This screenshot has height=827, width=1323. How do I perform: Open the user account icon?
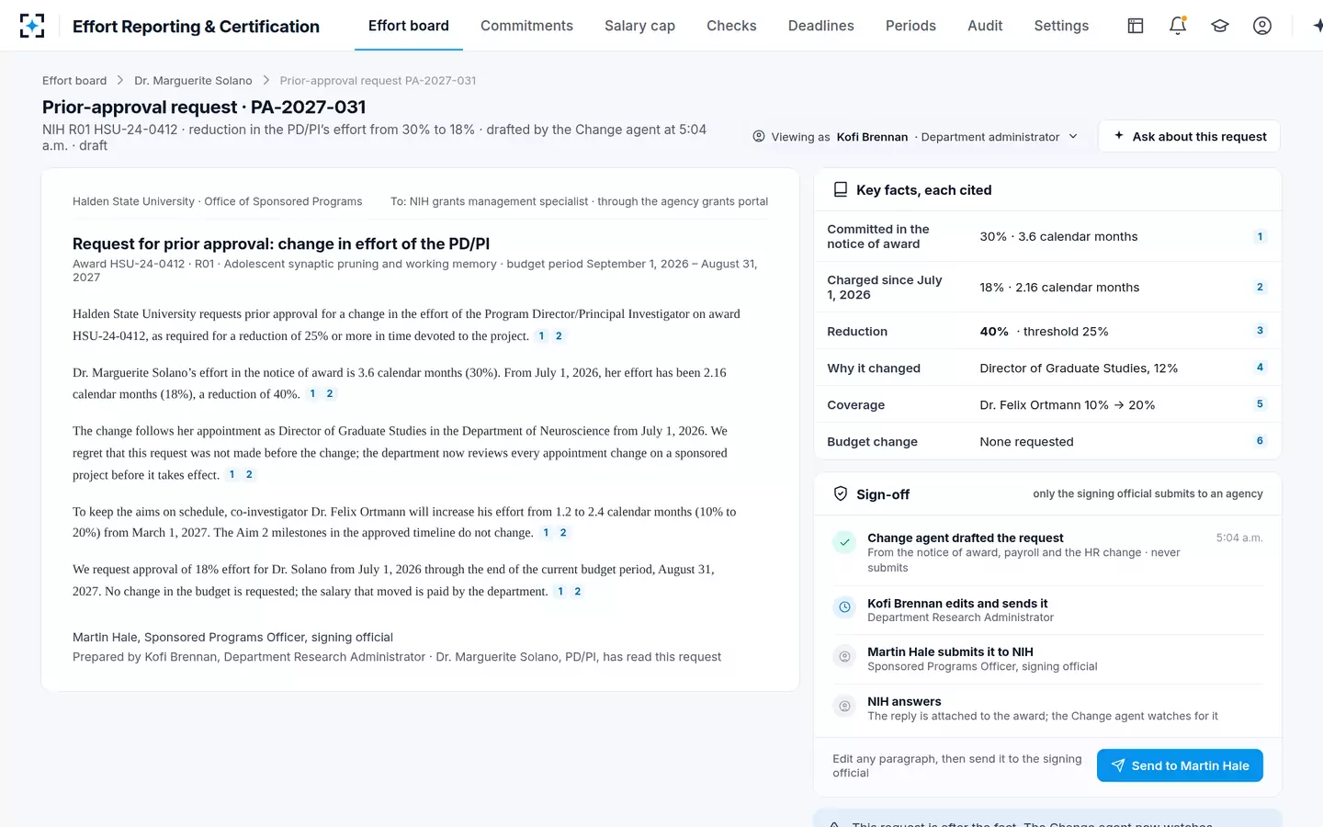click(x=1262, y=26)
